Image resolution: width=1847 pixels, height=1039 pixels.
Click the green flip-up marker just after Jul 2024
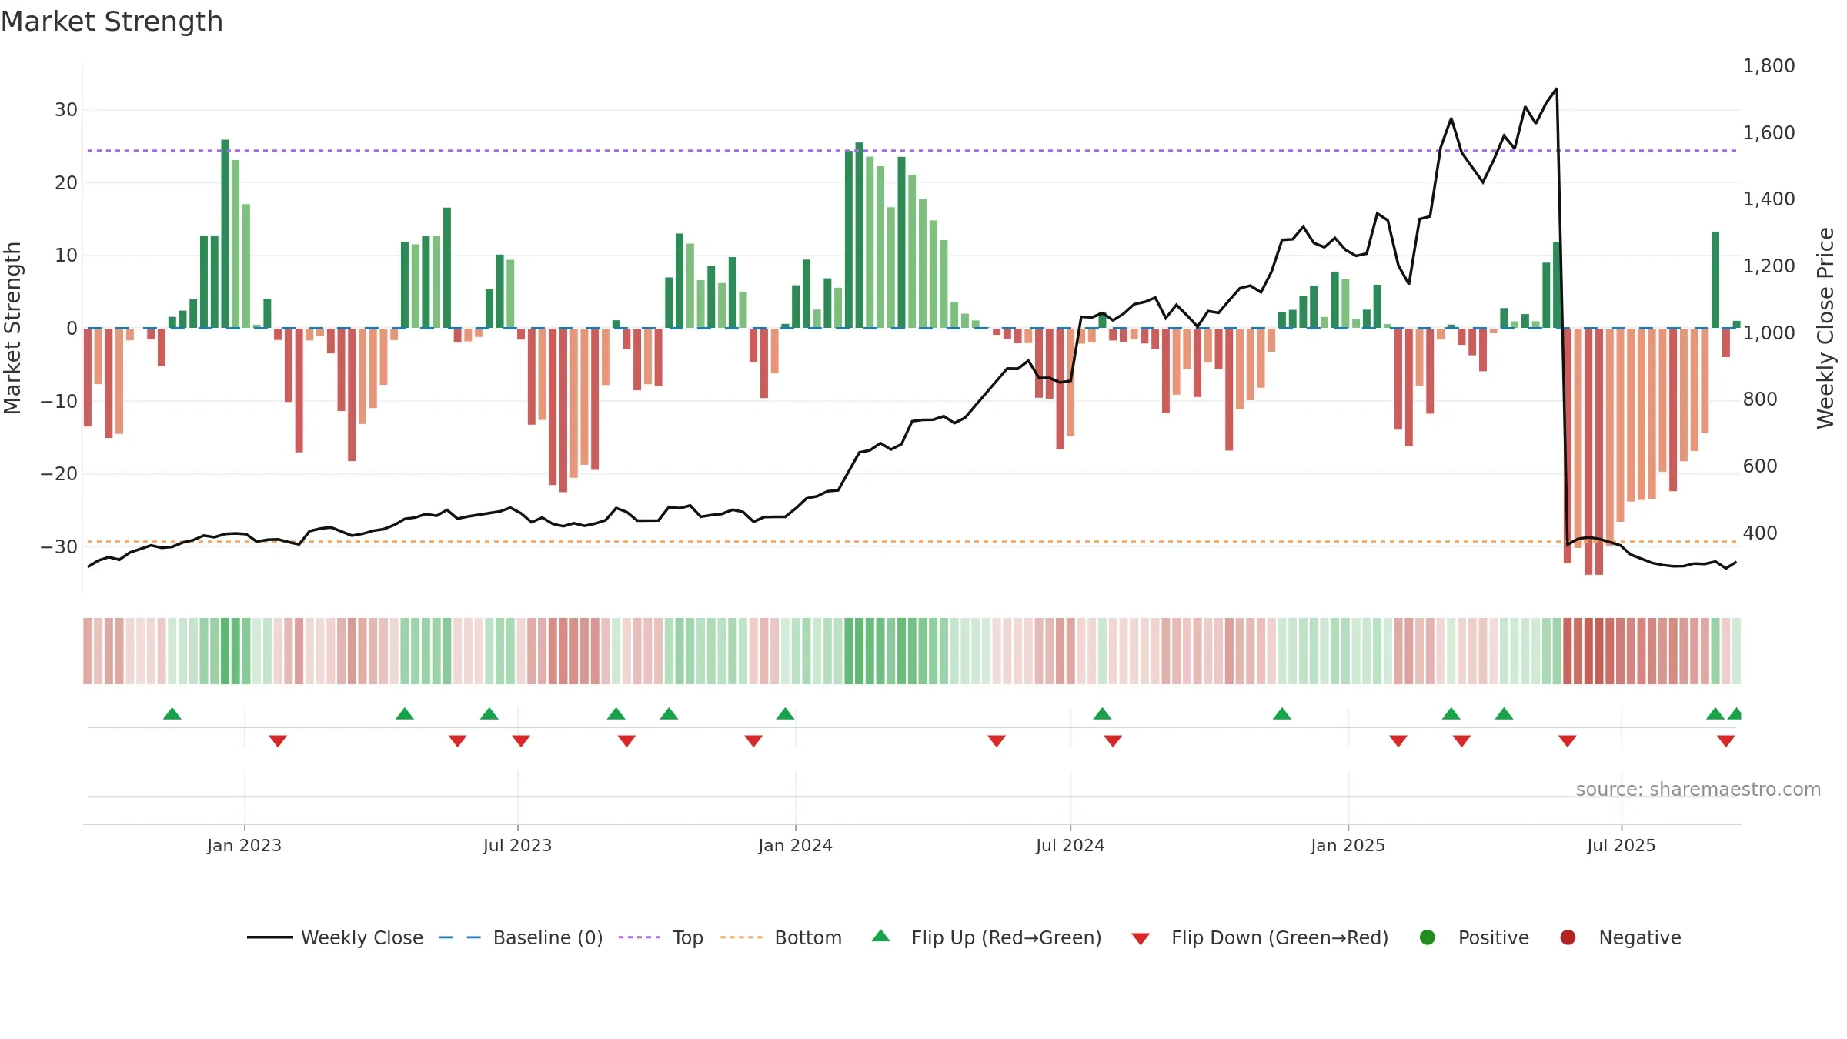click(x=1102, y=714)
